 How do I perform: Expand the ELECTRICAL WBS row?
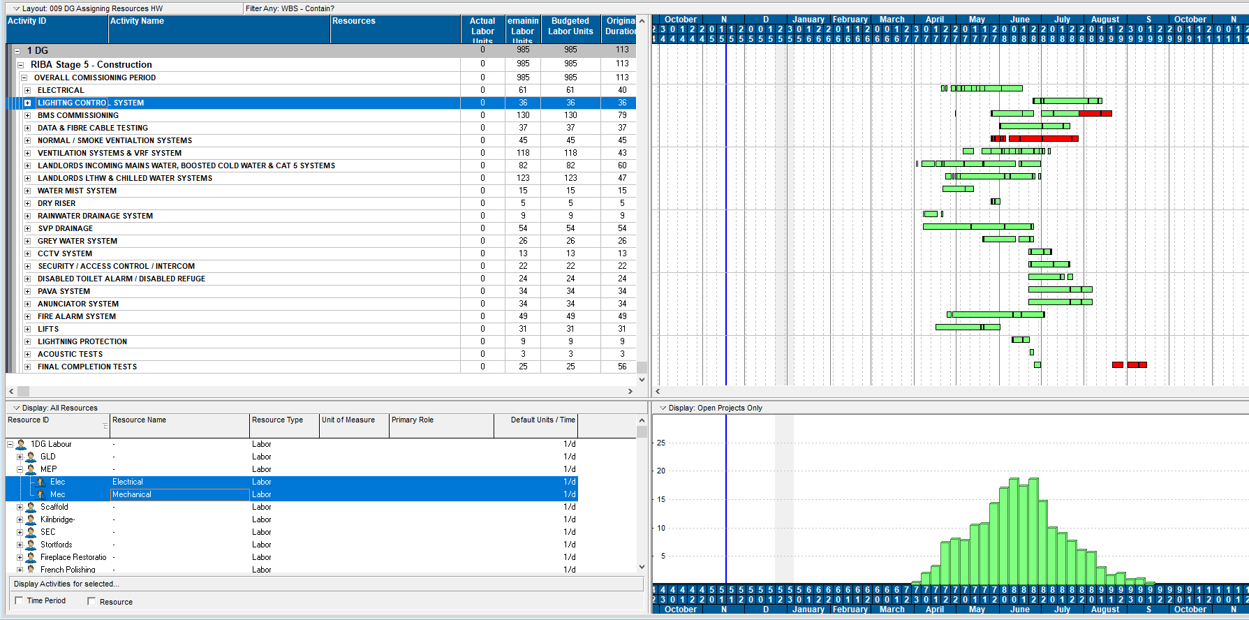(27, 90)
